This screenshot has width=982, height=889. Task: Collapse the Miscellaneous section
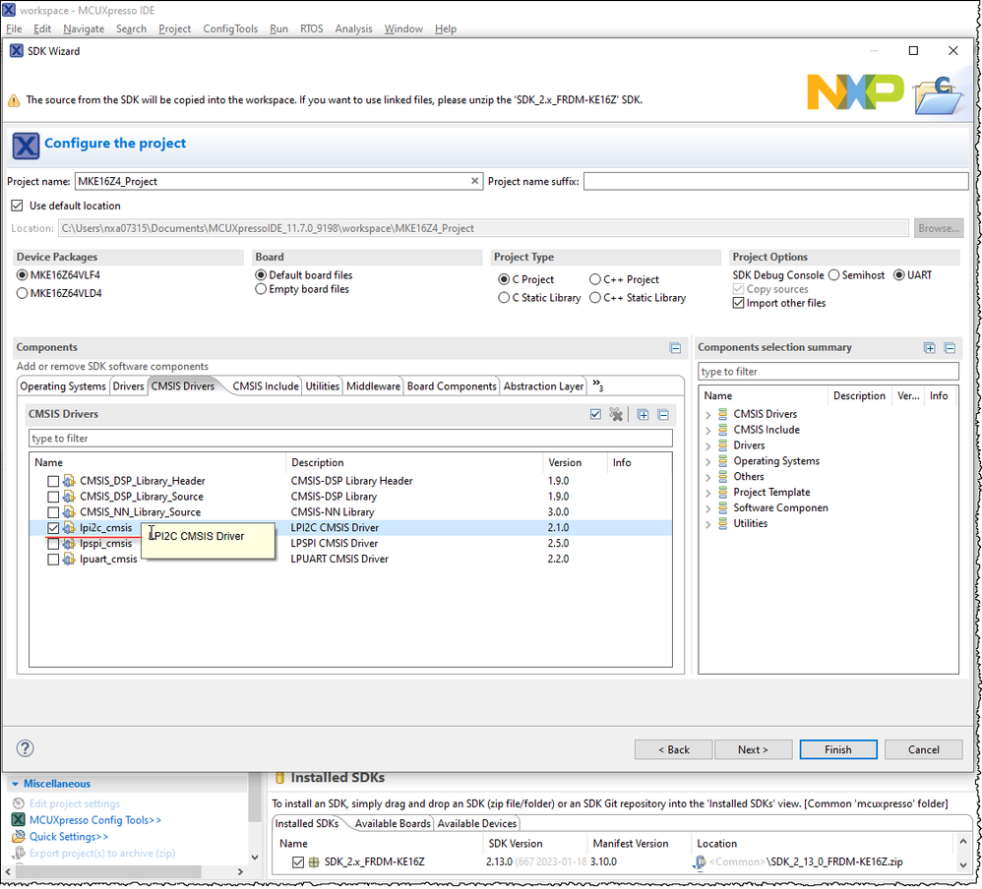tap(14, 783)
